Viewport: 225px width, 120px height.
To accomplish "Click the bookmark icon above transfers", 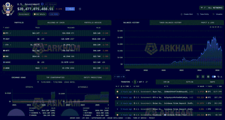I will click(203, 77).
